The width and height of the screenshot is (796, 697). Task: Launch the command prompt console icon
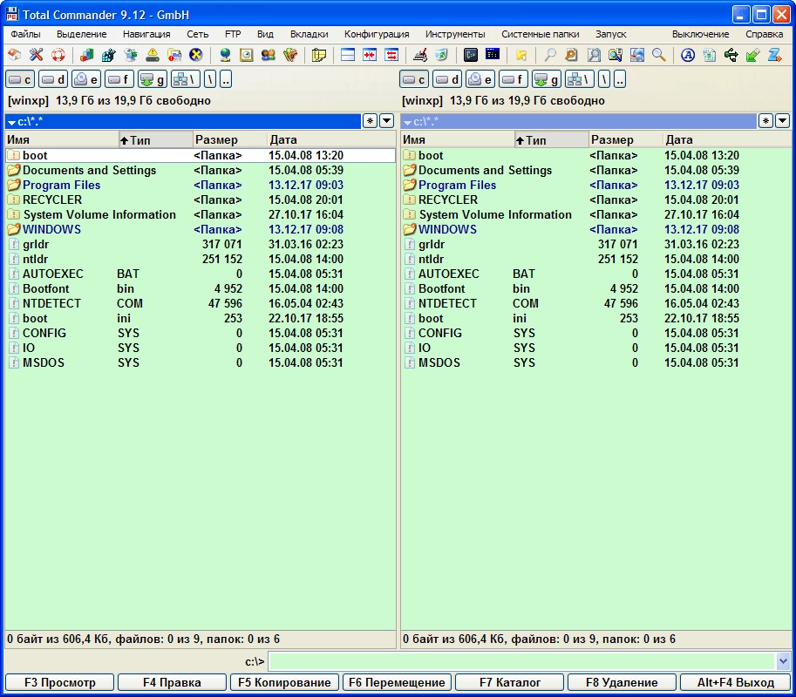click(x=471, y=55)
